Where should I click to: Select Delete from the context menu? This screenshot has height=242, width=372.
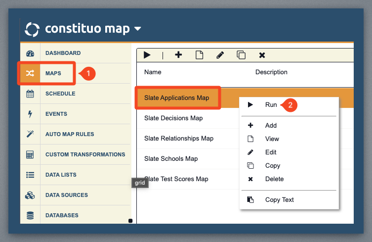(x=274, y=179)
